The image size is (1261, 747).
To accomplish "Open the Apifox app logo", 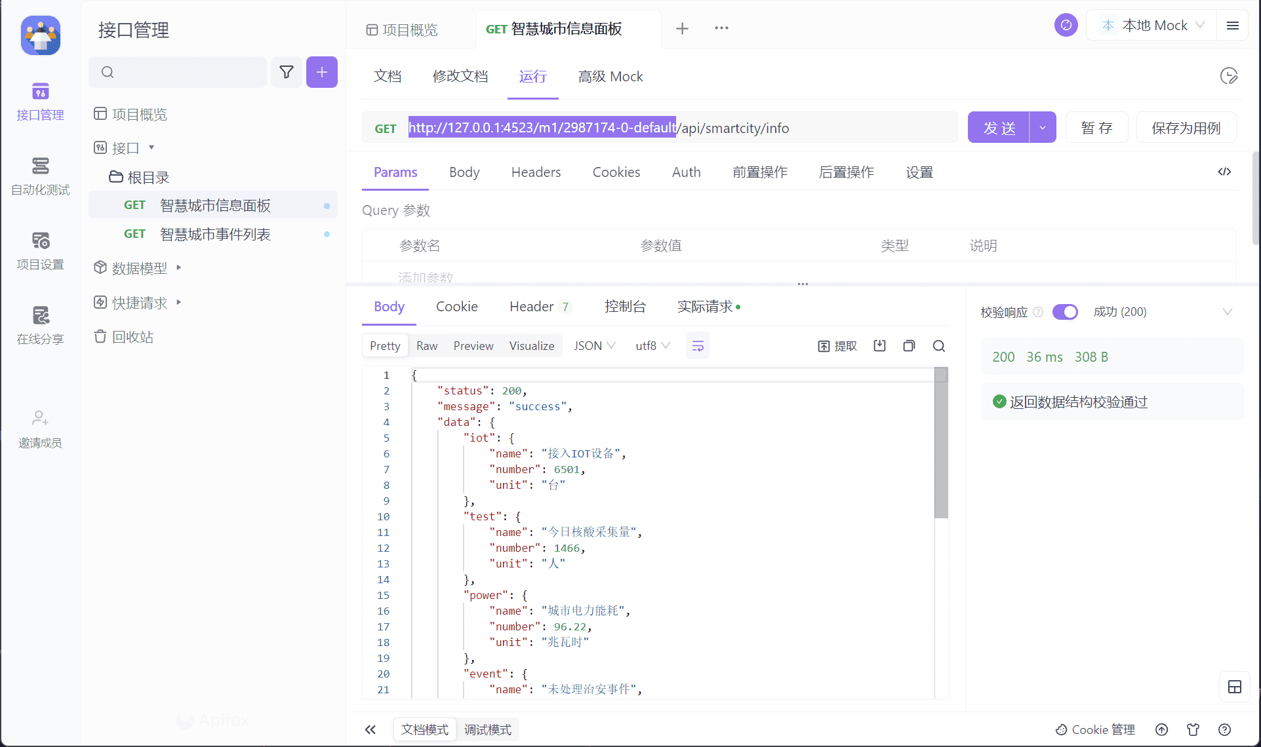I will click(41, 35).
